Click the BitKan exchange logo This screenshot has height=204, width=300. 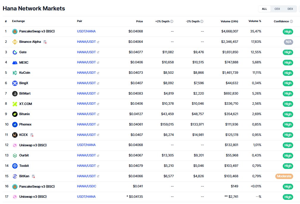click(15, 176)
